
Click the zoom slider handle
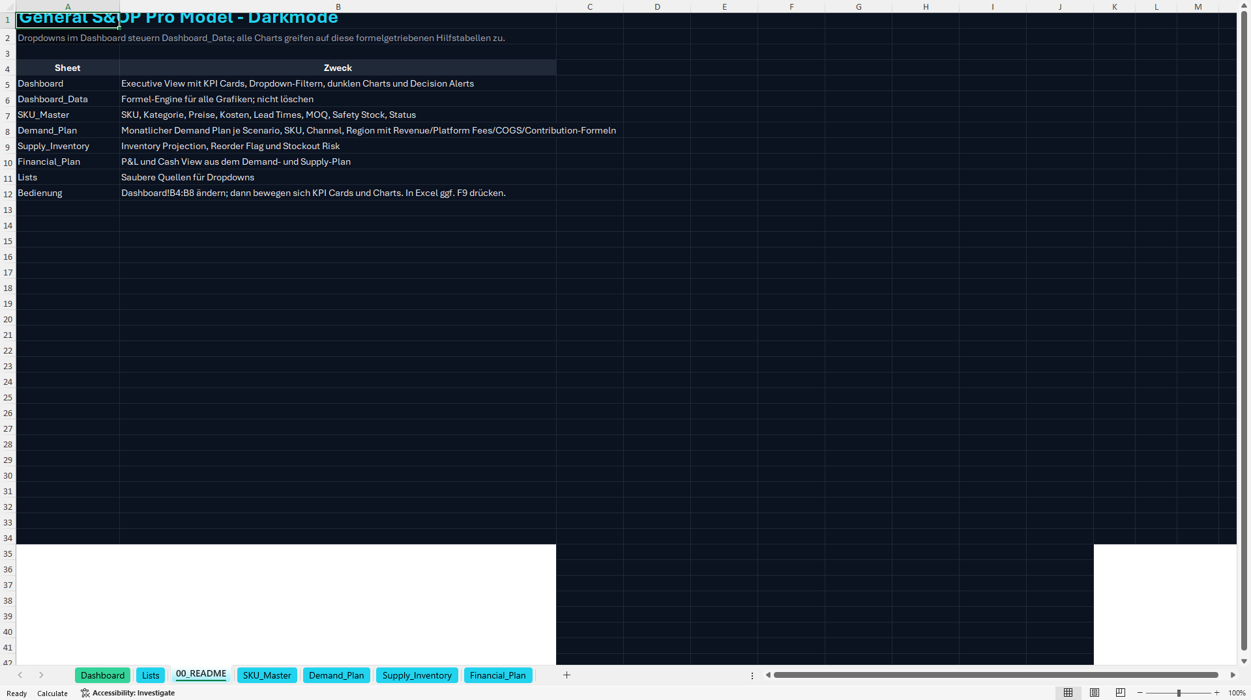pos(1179,693)
